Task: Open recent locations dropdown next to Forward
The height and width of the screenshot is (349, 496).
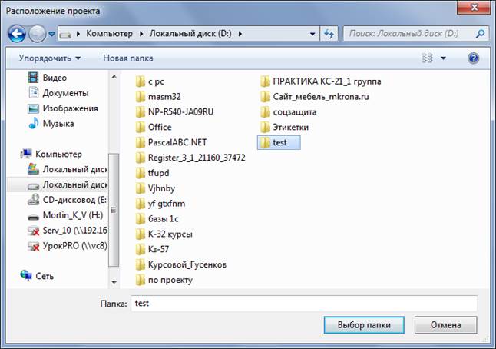Action: click(52, 34)
